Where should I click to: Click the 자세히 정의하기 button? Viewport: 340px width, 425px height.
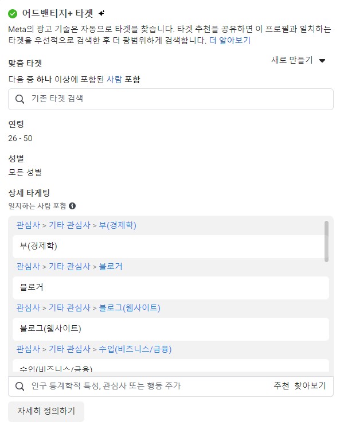46,411
